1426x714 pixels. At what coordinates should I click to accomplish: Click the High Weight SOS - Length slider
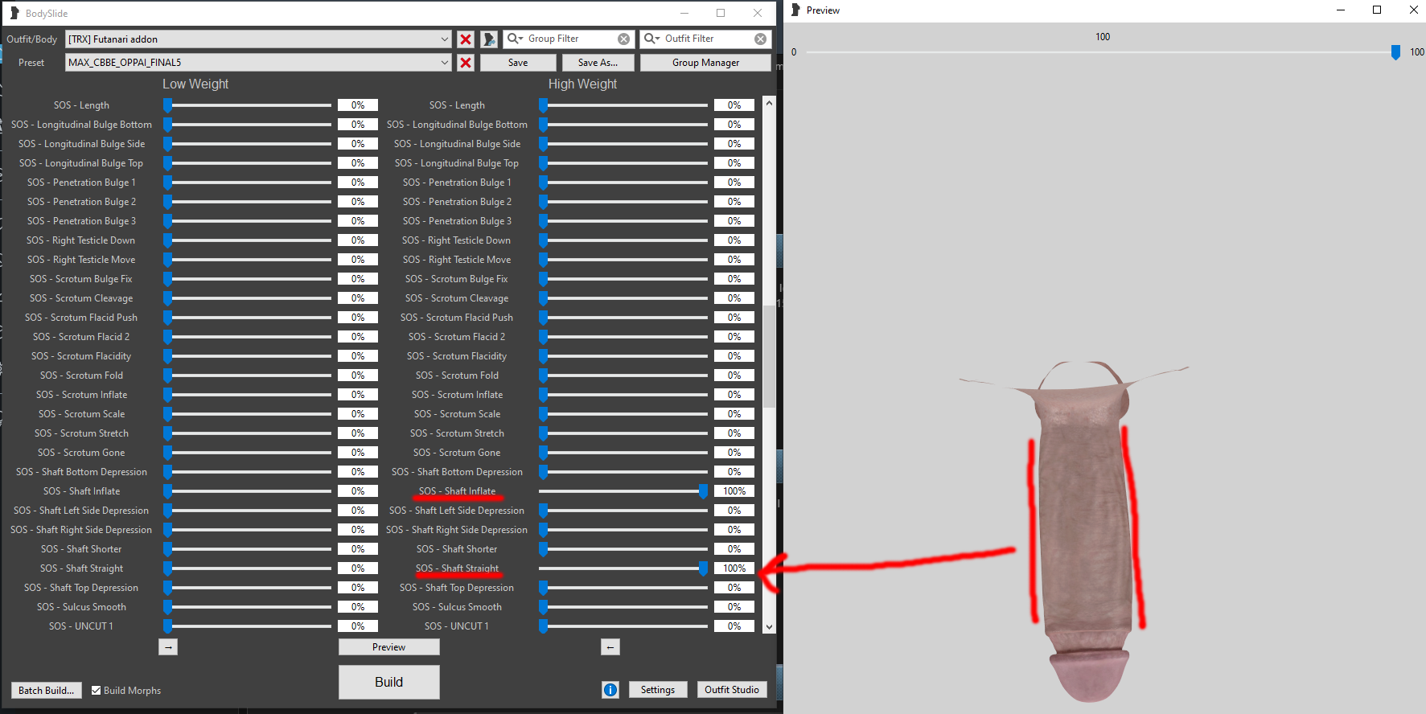623,105
